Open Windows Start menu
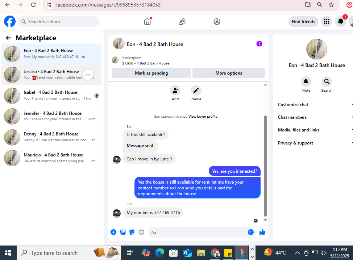The width and height of the screenshot is (353, 260). pyautogui.click(x=8, y=253)
